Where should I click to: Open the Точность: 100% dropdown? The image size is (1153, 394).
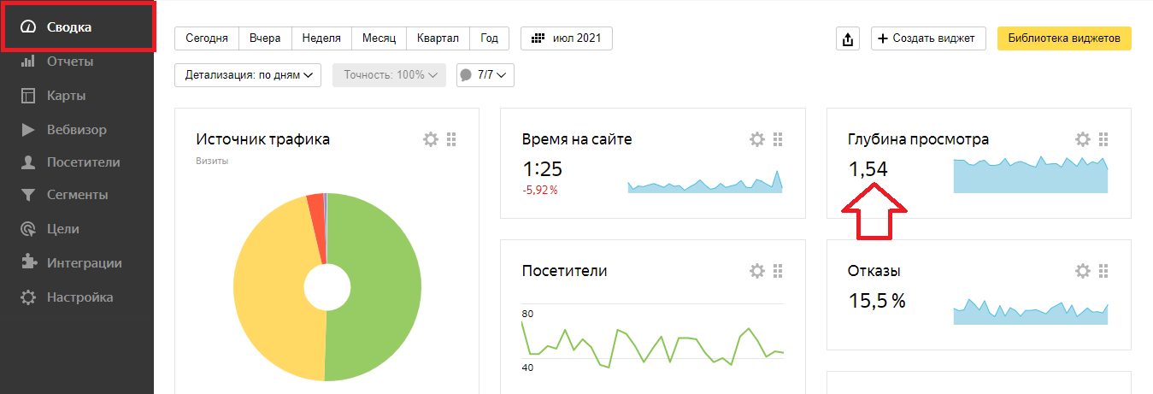tap(389, 75)
